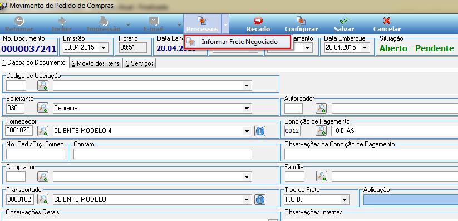Click the No. Ped./Orç. Fornec. field

36,154
